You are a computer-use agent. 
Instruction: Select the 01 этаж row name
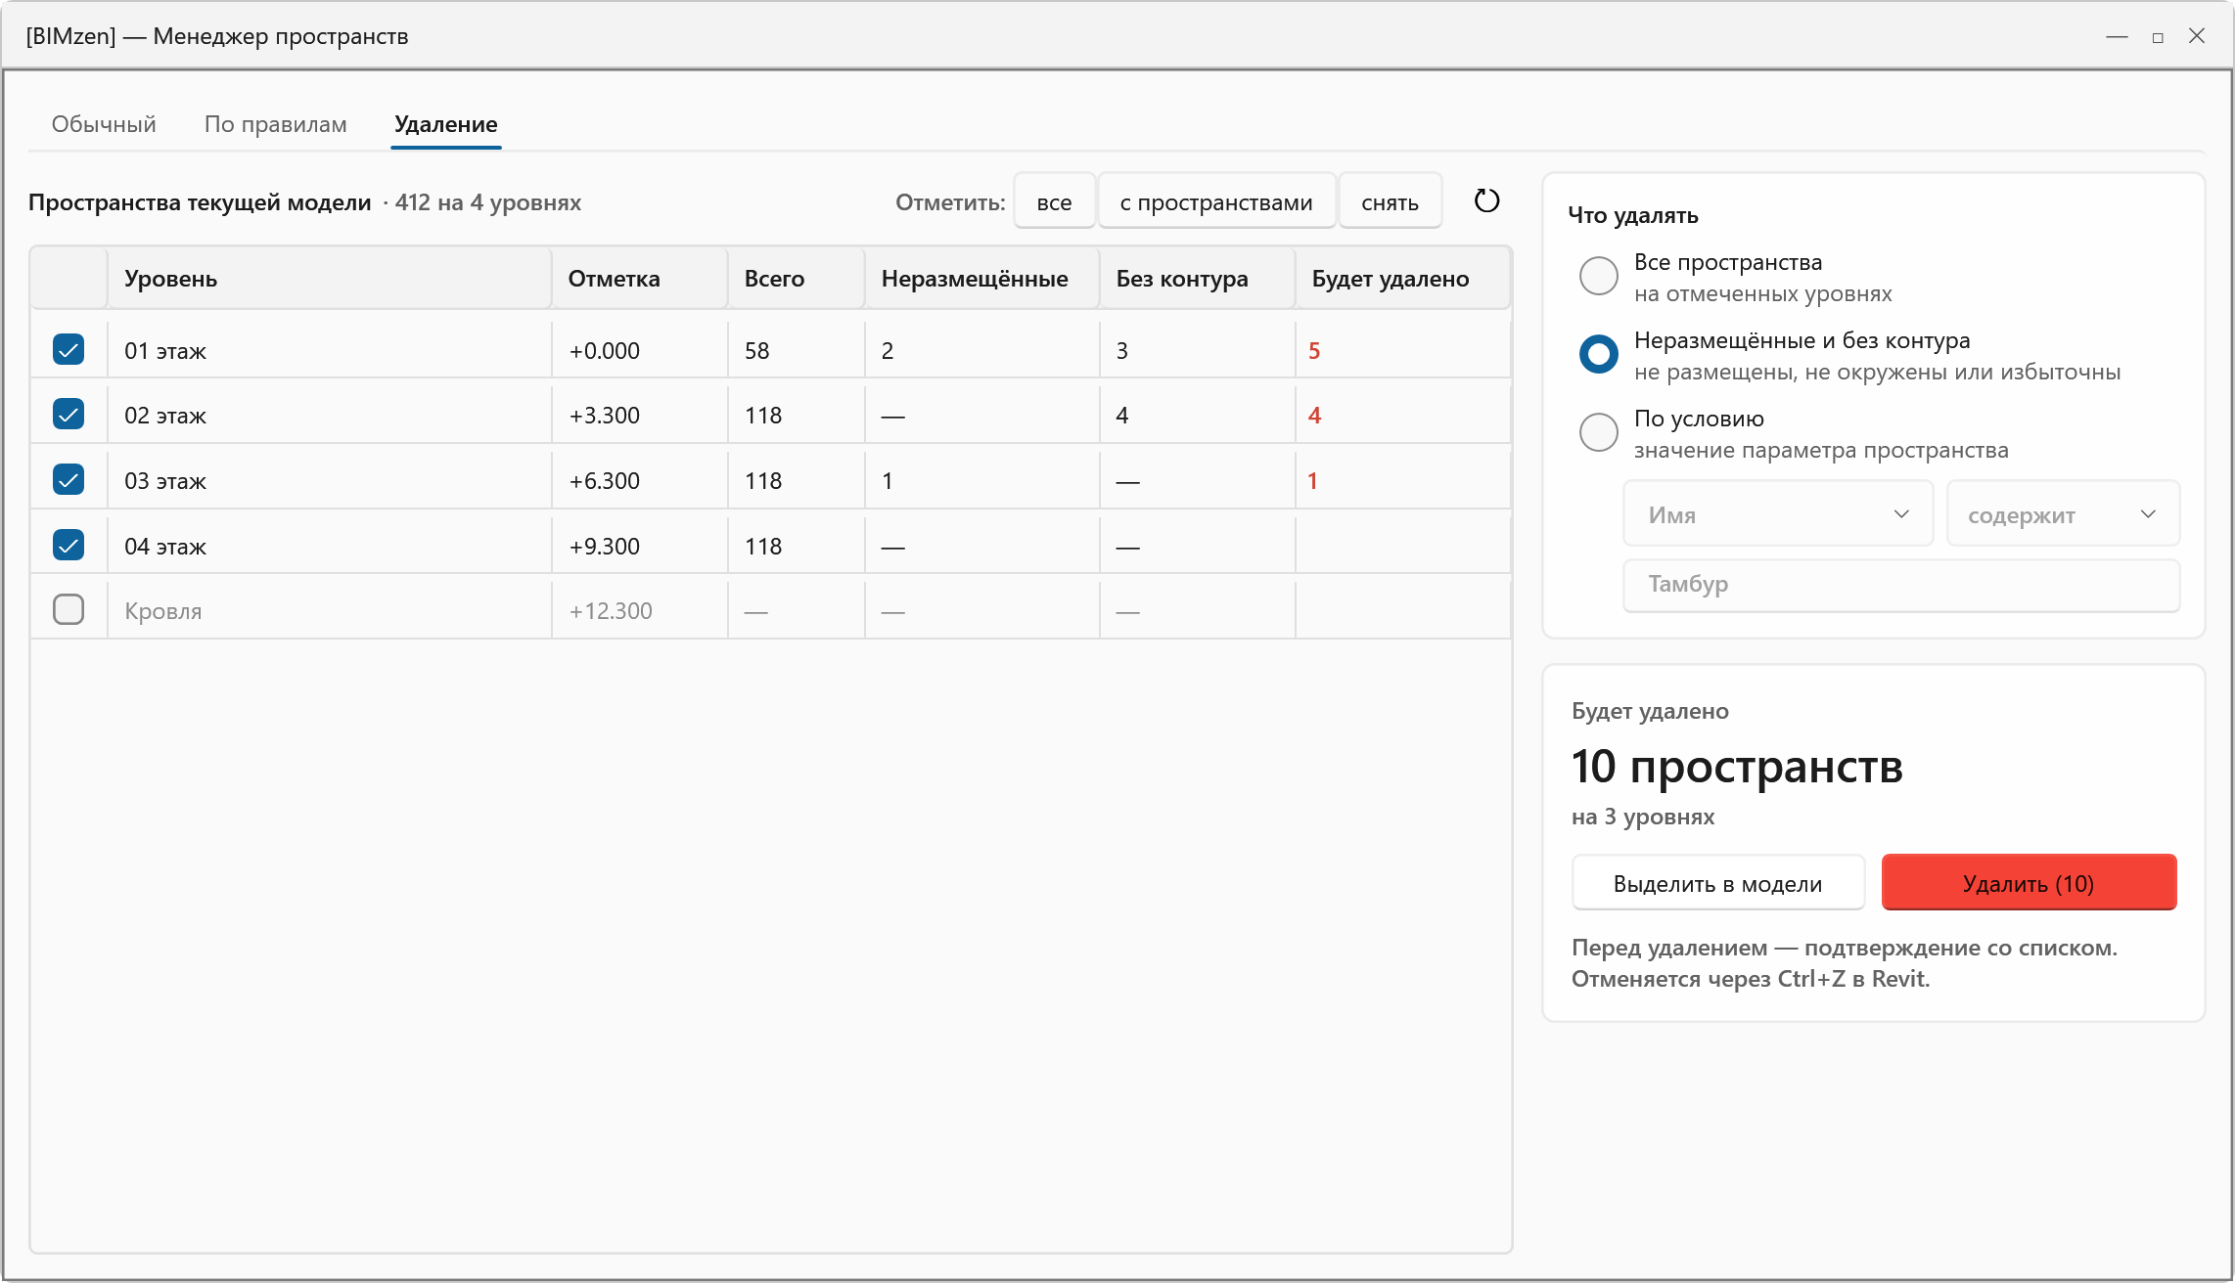pos(165,351)
